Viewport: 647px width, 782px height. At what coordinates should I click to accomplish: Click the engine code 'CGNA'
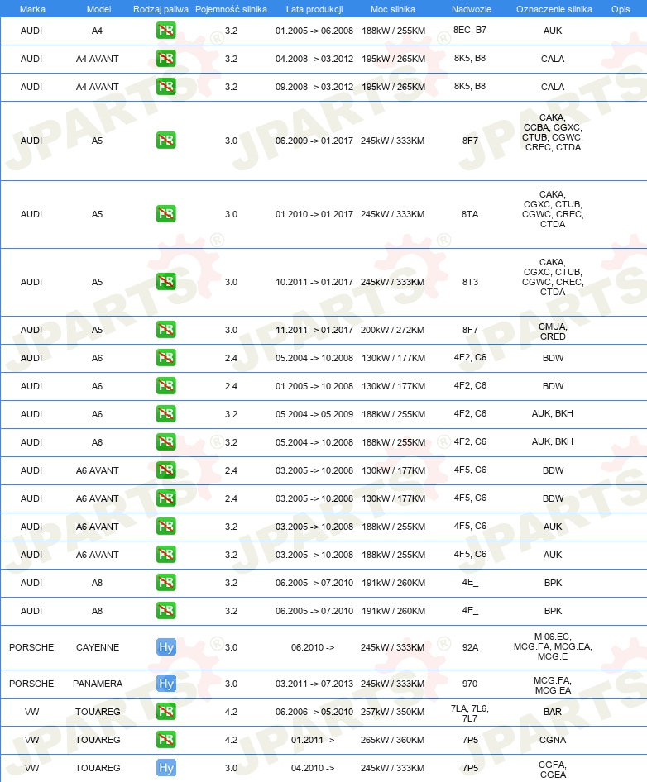[x=553, y=740]
